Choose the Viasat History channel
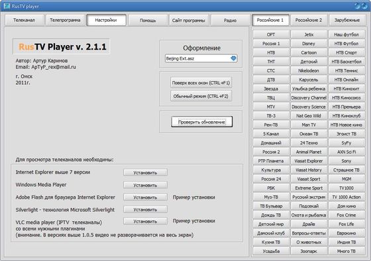The width and height of the screenshot is (371, 261). 309,170
